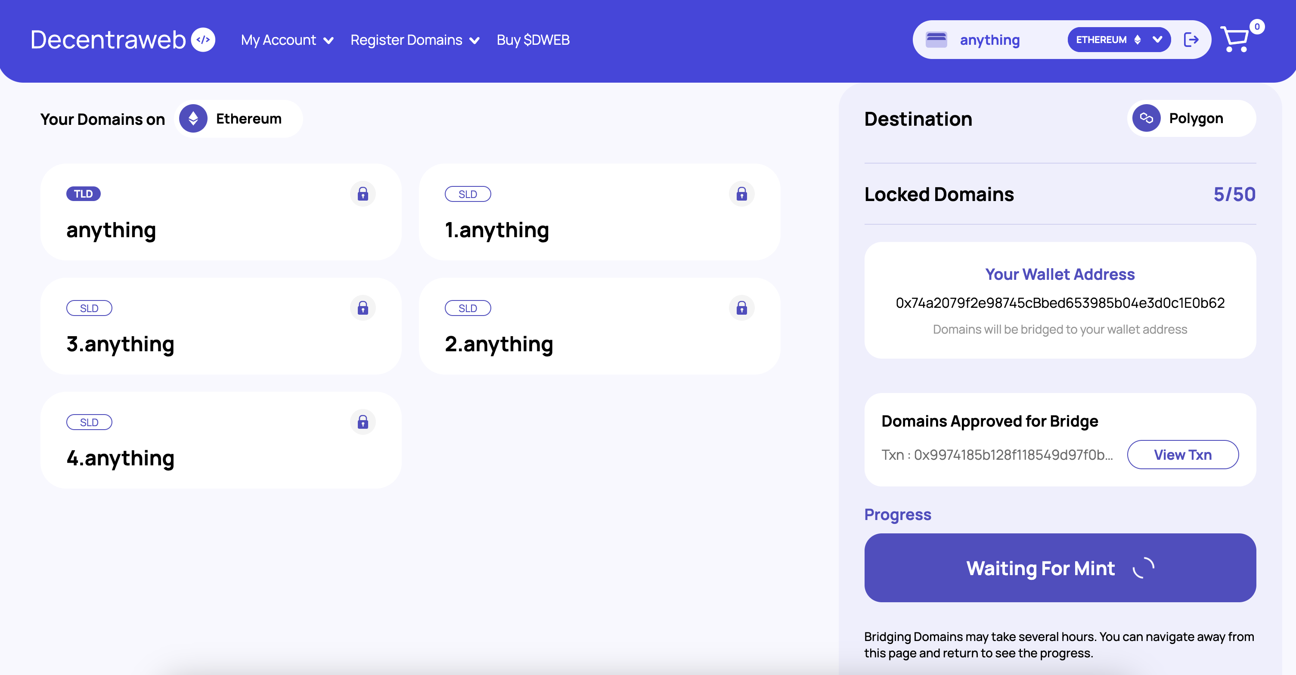Viewport: 1296px width, 675px height.
Task: Select the 3.anything domain name
Action: pos(120,344)
